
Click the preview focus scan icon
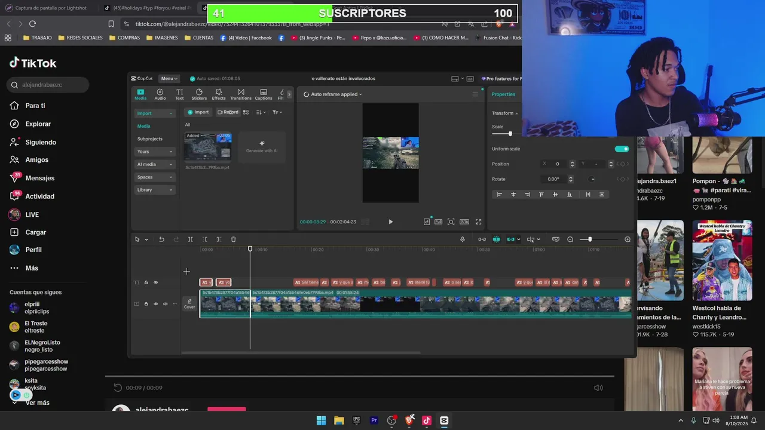pos(451,222)
